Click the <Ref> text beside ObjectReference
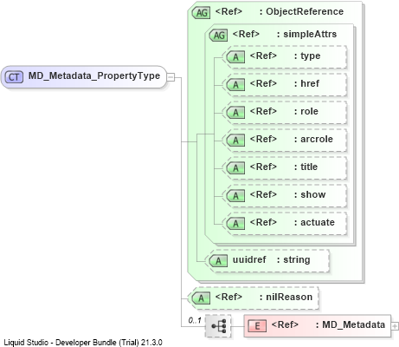Viewport: 399px width, 347px height. click(228, 11)
